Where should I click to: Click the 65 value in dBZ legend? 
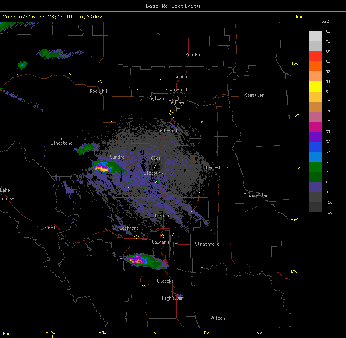coord(328,52)
